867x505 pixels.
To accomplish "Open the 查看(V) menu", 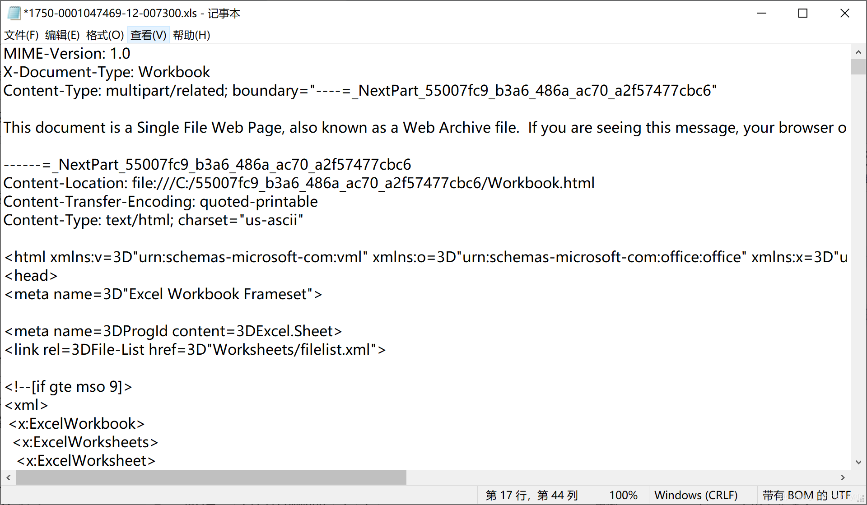I will 148,35.
